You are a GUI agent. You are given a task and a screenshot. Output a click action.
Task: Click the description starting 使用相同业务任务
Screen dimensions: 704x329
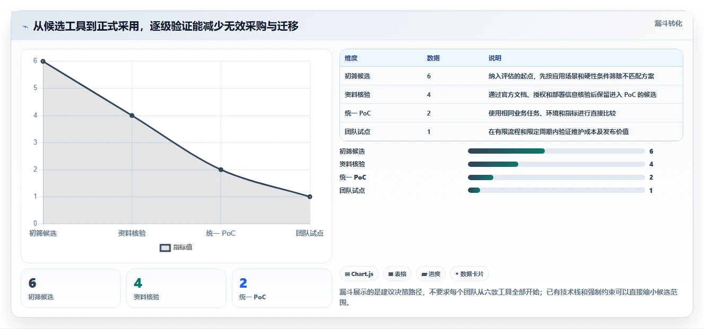(552, 113)
